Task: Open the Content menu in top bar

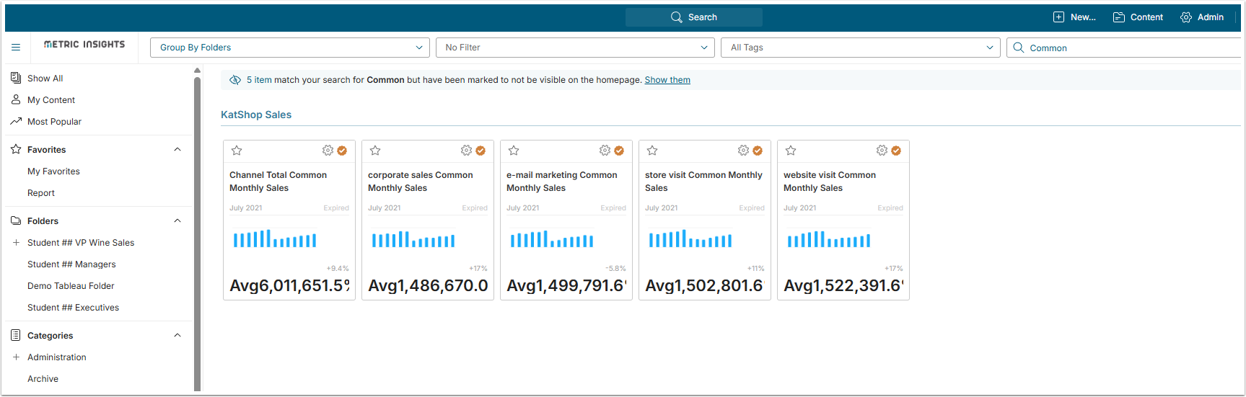Action: (1138, 17)
